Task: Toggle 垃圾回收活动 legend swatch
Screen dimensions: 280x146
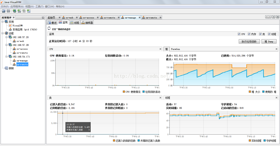Action: pos(144,92)
